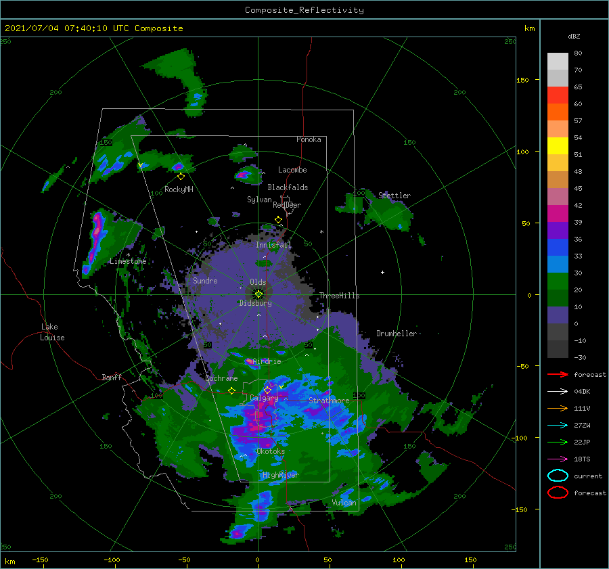Click the Blackfalds city label
This screenshot has width=609, height=569.
tap(288, 187)
